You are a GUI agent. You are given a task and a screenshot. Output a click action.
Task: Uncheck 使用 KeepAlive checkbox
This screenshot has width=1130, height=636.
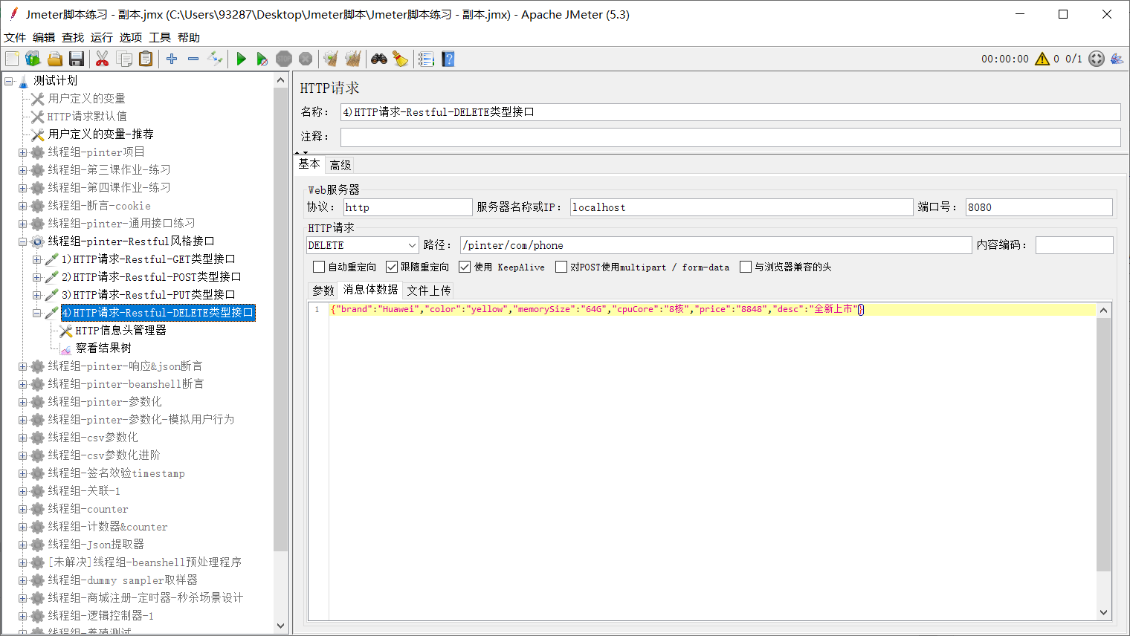point(465,267)
